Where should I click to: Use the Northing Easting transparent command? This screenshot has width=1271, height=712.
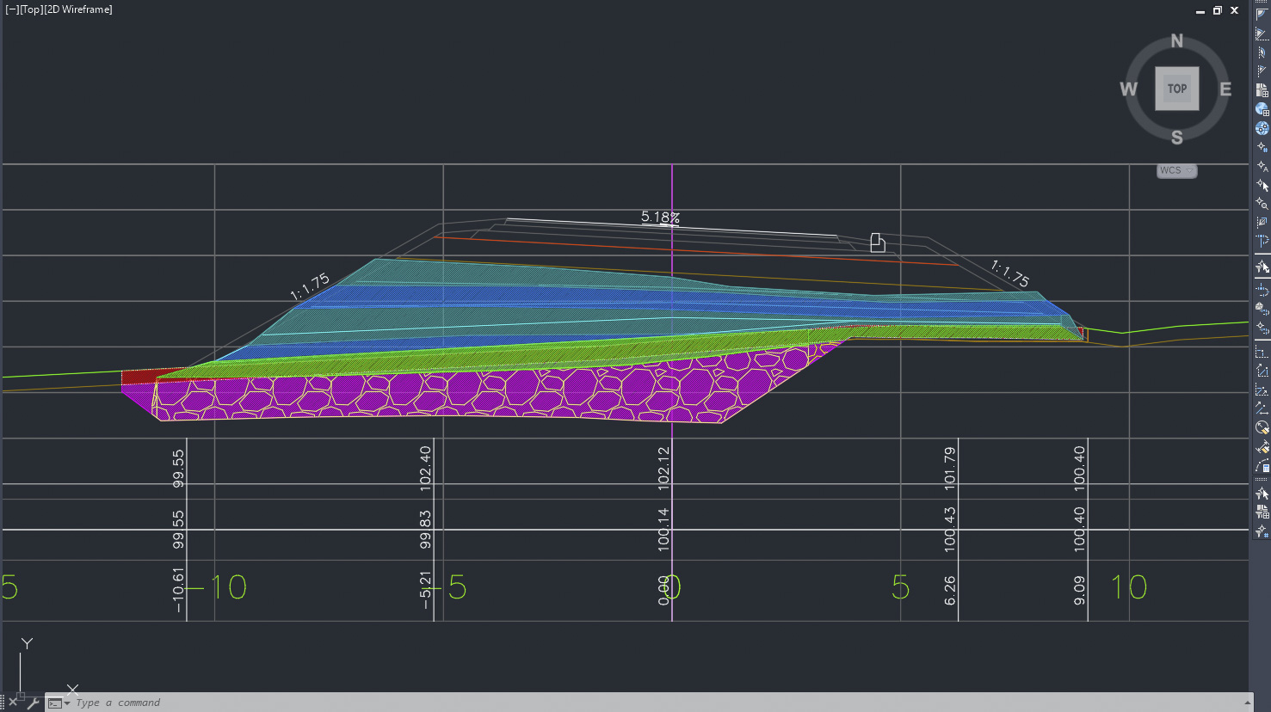(1262, 90)
